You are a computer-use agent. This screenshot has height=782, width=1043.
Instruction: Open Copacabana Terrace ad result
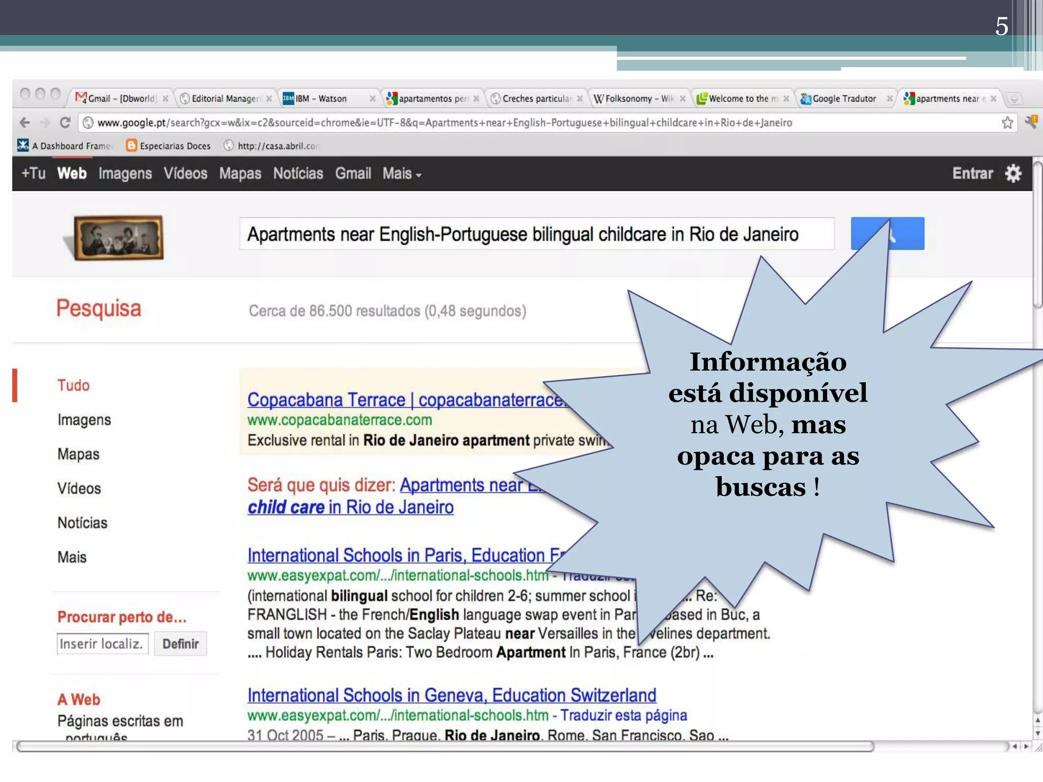pos(407,400)
